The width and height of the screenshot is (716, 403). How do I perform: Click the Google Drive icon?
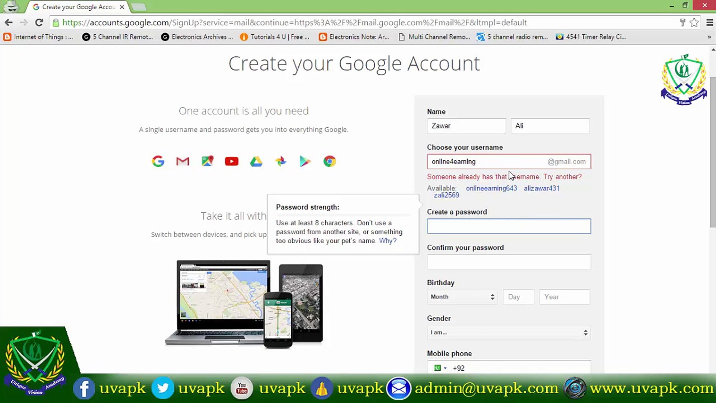point(257,161)
